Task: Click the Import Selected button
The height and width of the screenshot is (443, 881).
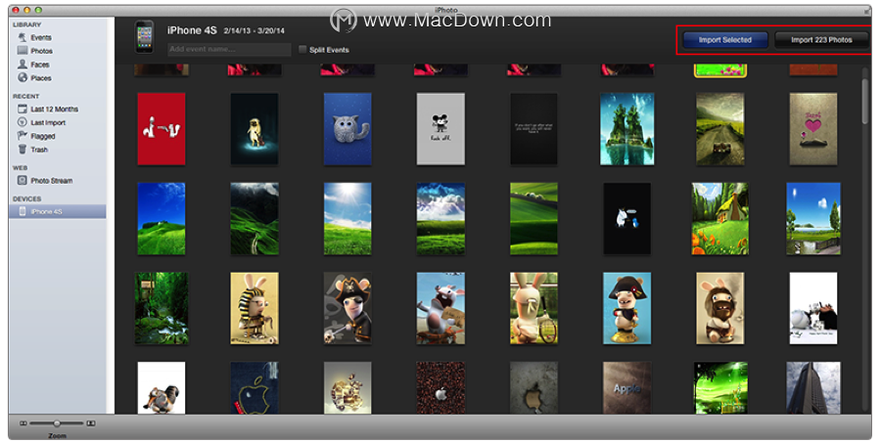Action: pyautogui.click(x=724, y=40)
